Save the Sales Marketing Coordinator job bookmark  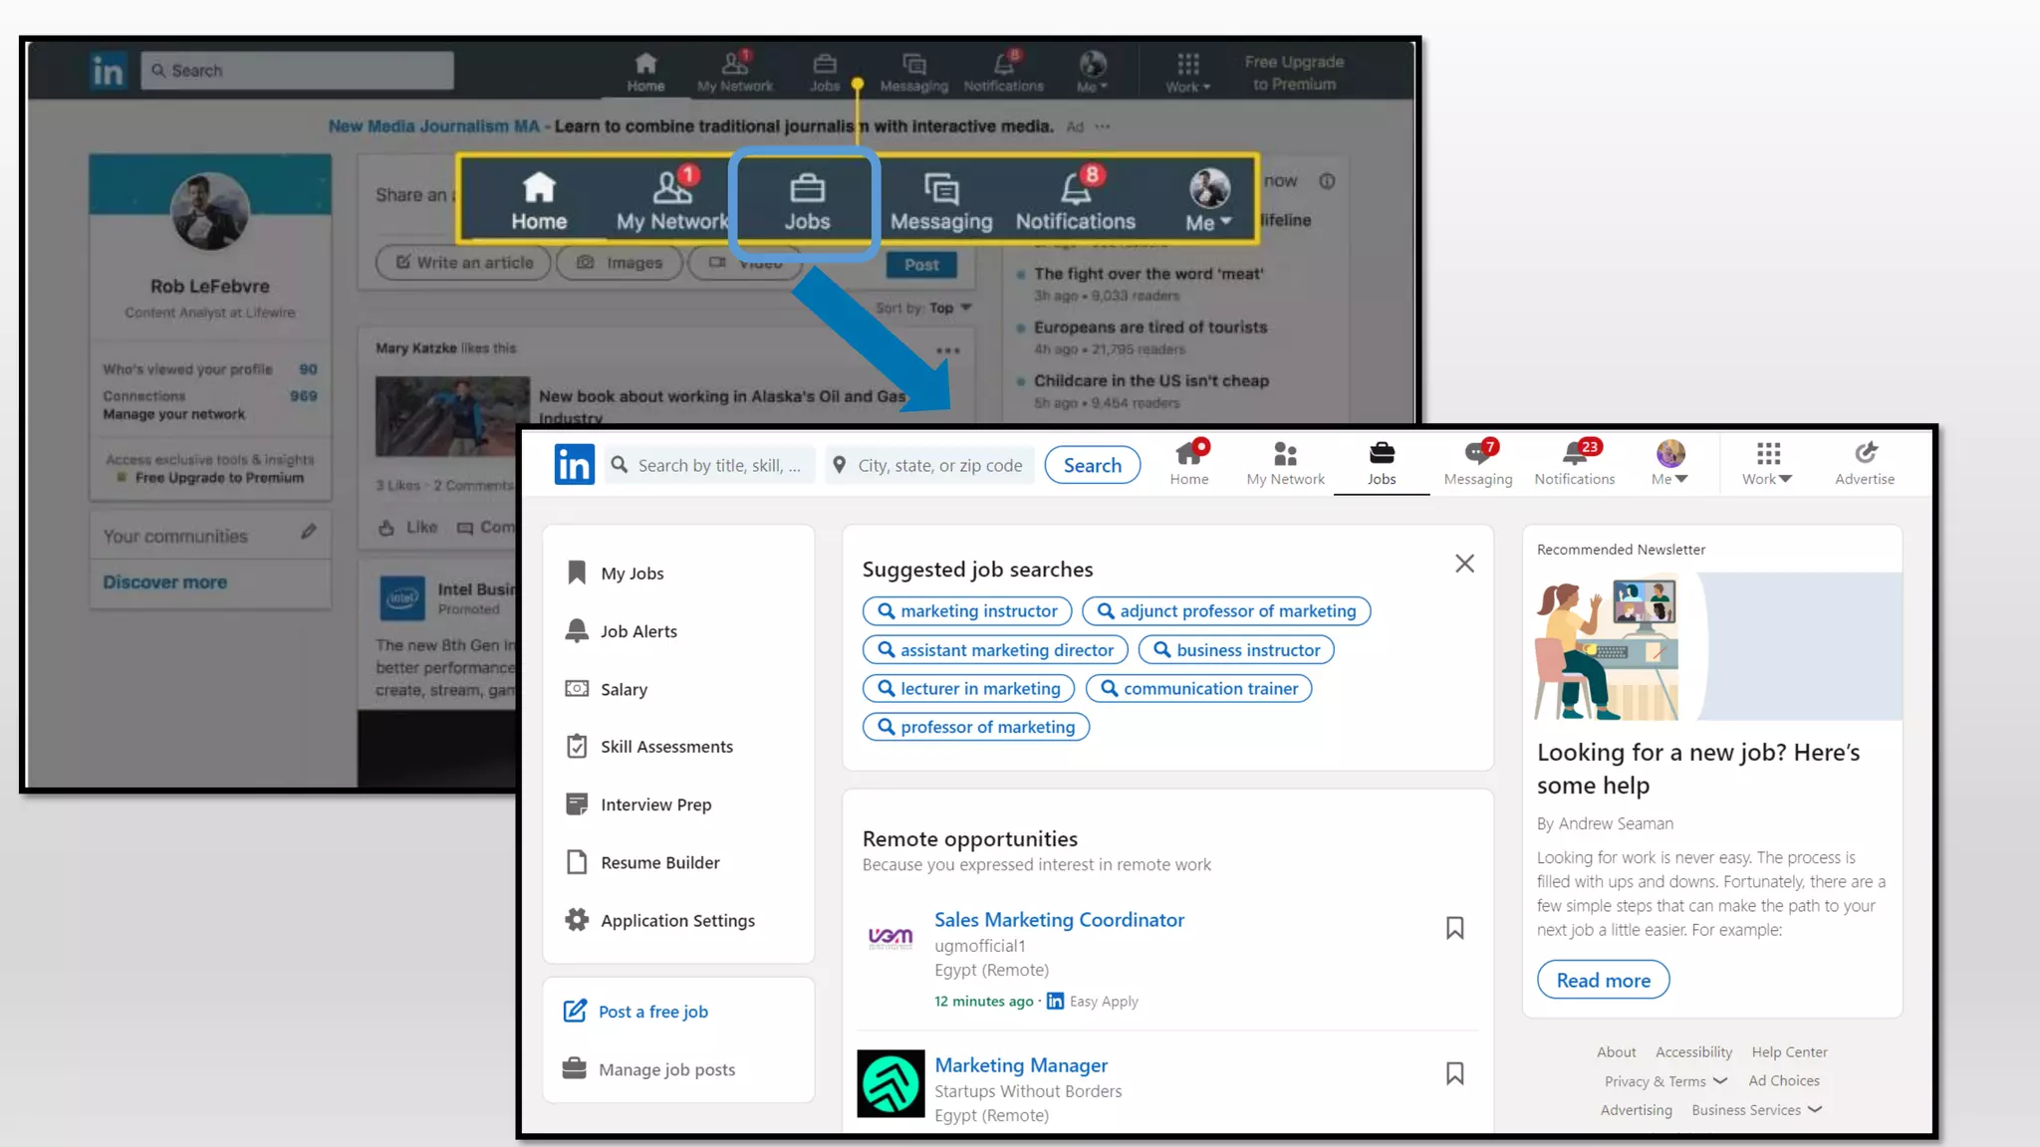[1454, 928]
